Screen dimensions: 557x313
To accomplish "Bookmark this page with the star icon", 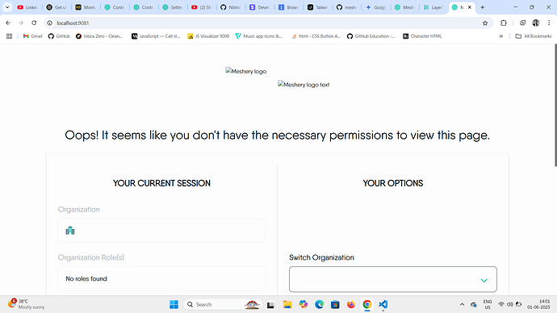I will point(485,23).
